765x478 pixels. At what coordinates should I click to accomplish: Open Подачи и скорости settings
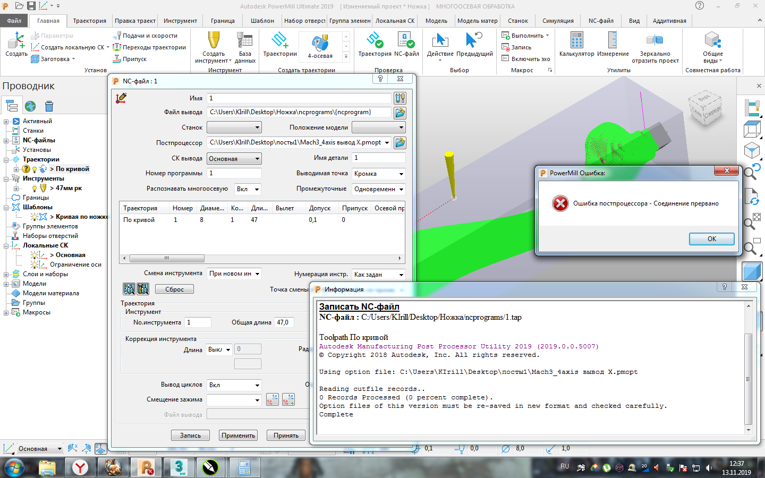(145, 36)
